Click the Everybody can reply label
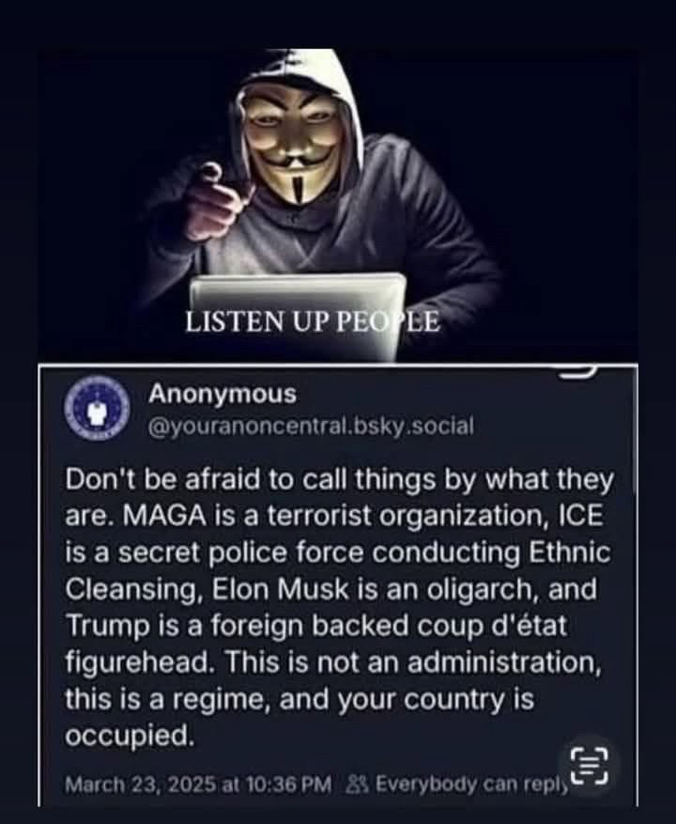The image size is (676, 824). [x=472, y=785]
